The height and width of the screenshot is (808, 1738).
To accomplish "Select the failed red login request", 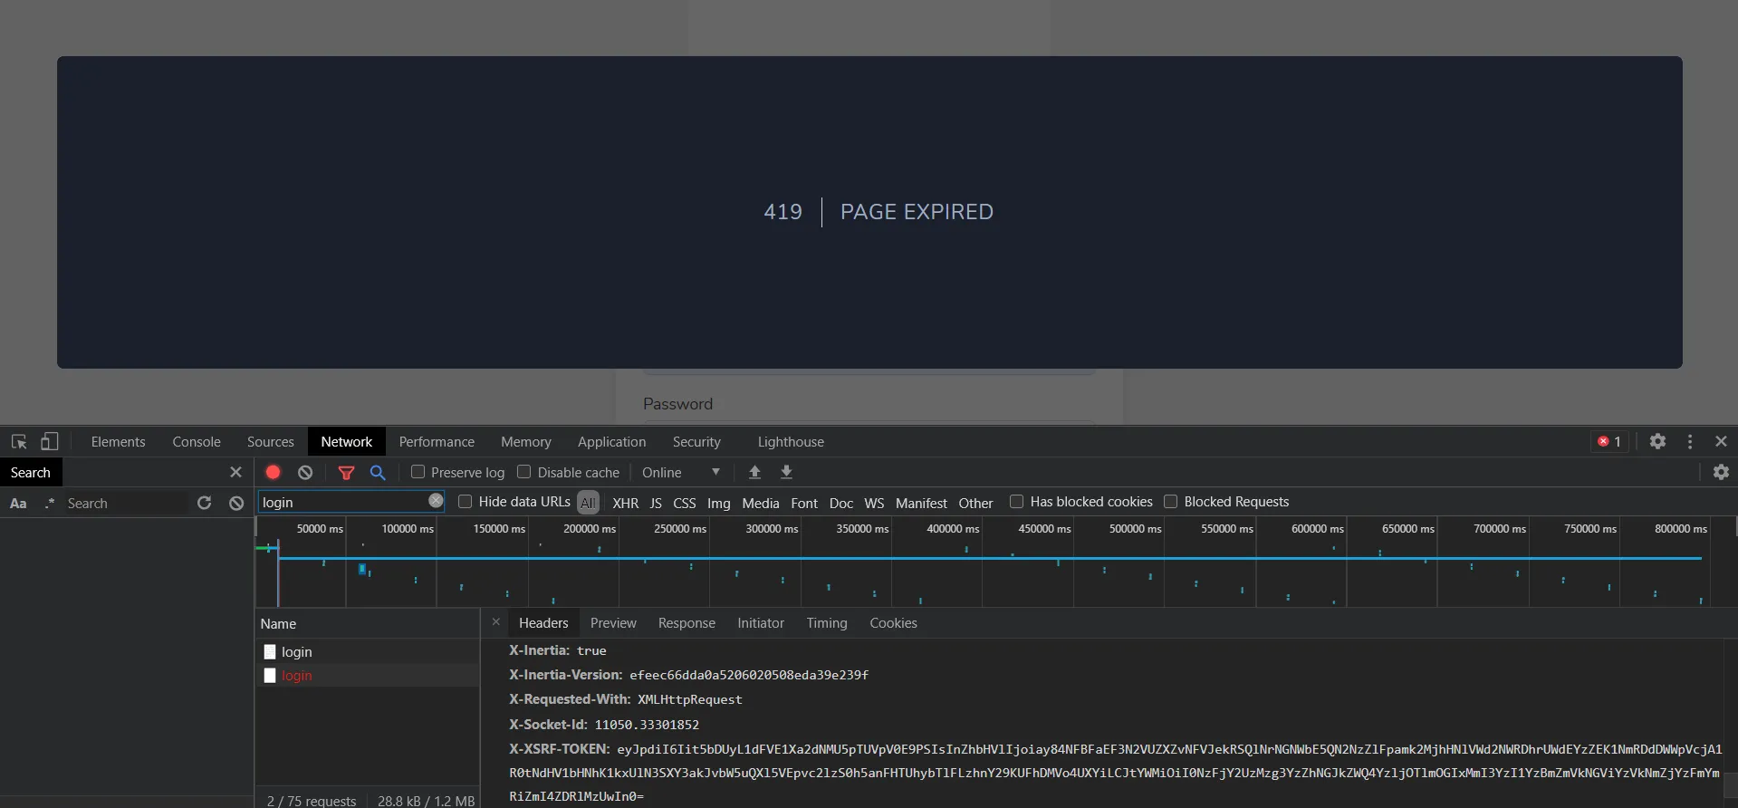I will [x=367, y=675].
